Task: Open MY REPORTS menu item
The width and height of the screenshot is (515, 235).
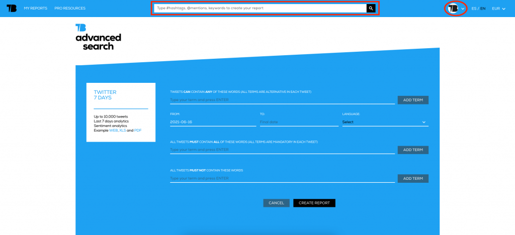Action: point(36,8)
